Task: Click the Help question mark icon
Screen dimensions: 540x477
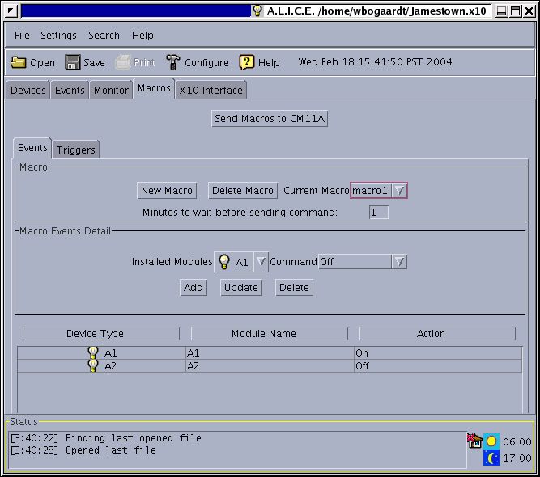Action: coord(247,62)
